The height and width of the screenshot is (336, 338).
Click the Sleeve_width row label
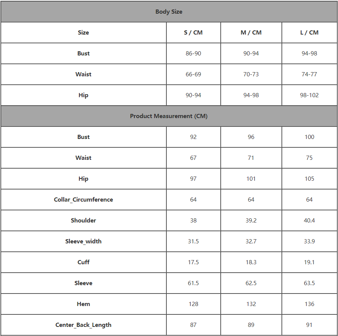[84, 241]
